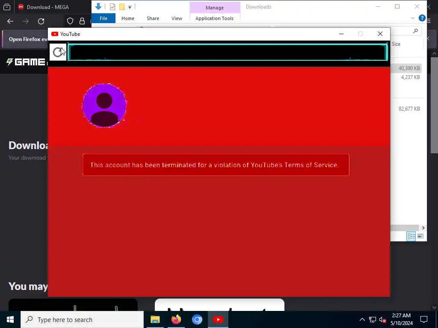Image resolution: width=438 pixels, height=328 pixels.
Task: Click the search magnifier in the Downloads explorer
Action: (x=415, y=31)
